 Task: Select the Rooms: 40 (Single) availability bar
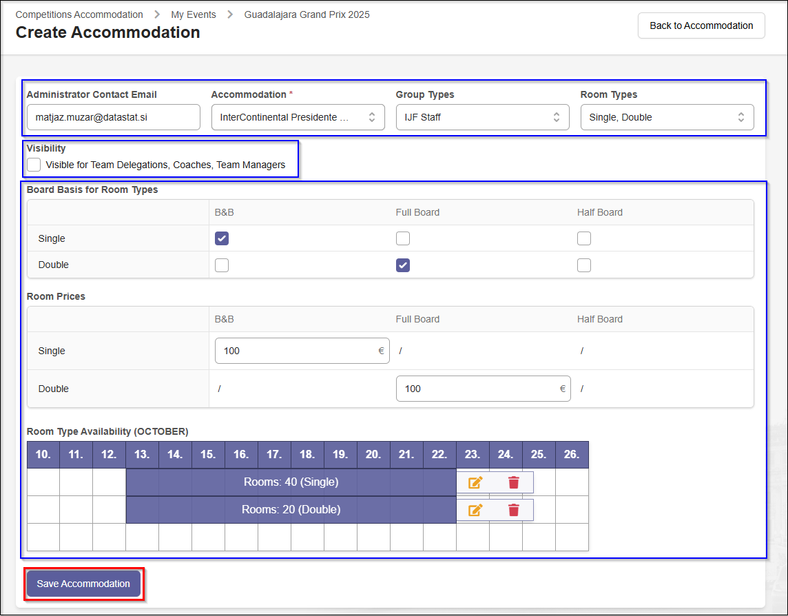291,482
